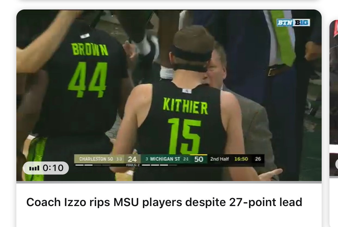
Task: Click the shot clock showing 26
Action: pyautogui.click(x=258, y=159)
